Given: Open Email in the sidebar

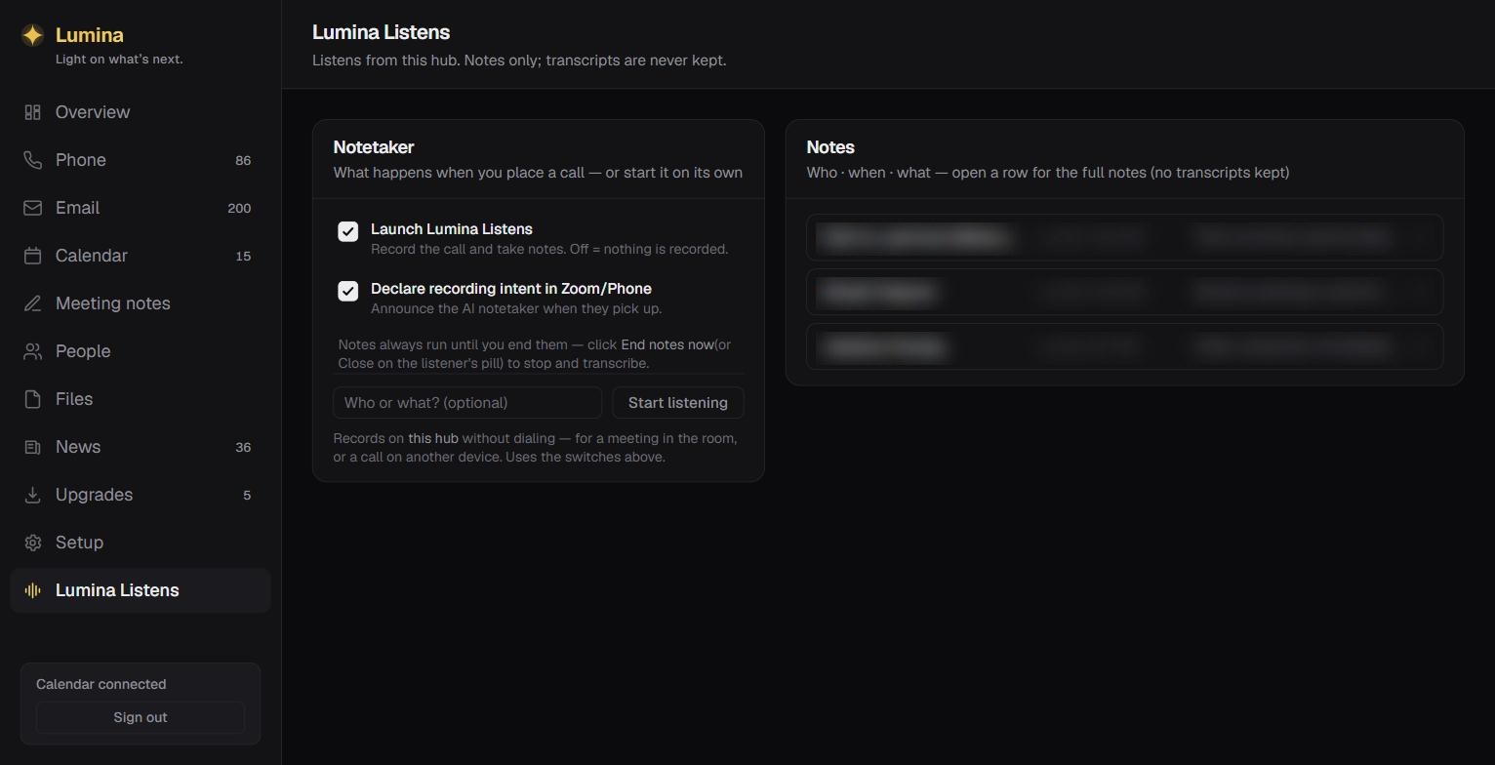Looking at the screenshot, I should (141, 208).
